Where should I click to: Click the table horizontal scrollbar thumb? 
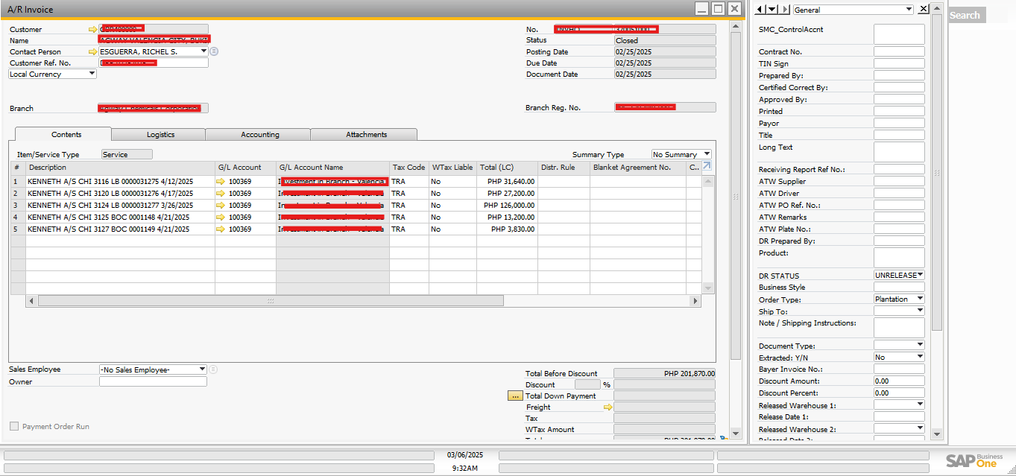271,301
